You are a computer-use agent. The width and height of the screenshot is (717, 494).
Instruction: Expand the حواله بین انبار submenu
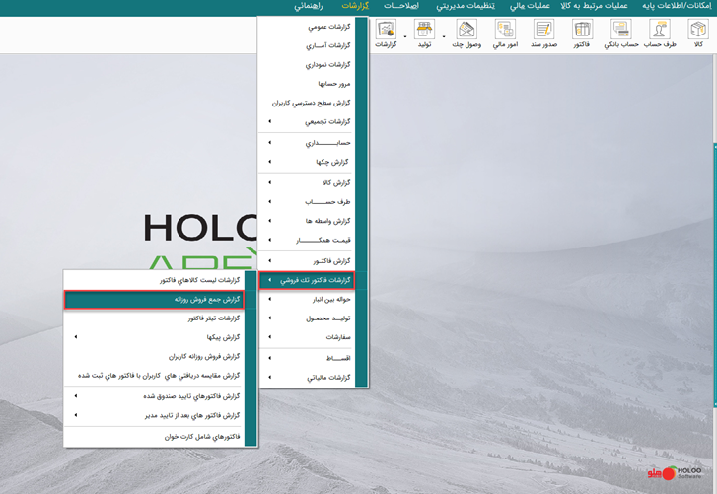(x=307, y=300)
